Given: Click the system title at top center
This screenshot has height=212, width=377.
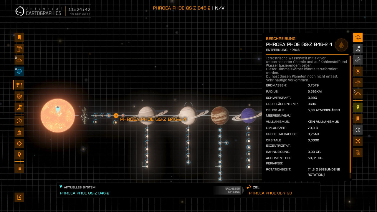Looking at the screenshot, I should click(x=181, y=8).
